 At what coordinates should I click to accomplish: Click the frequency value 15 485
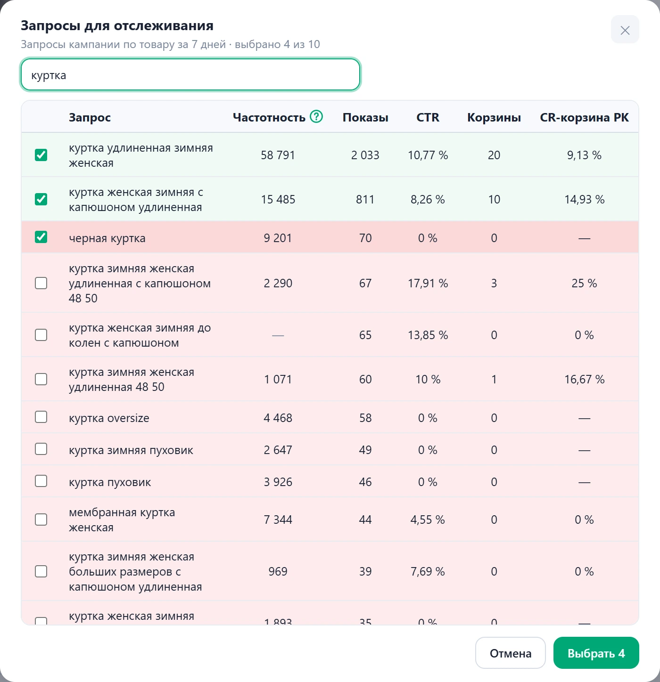point(278,199)
